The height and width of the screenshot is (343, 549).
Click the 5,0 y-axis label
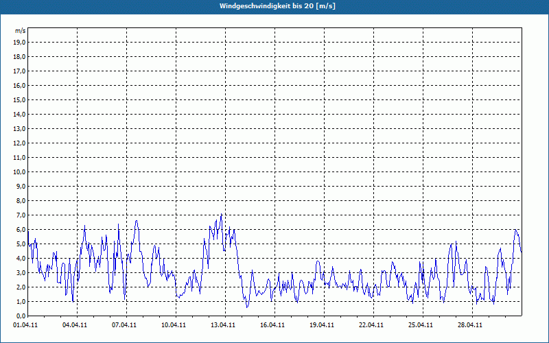pos(21,244)
